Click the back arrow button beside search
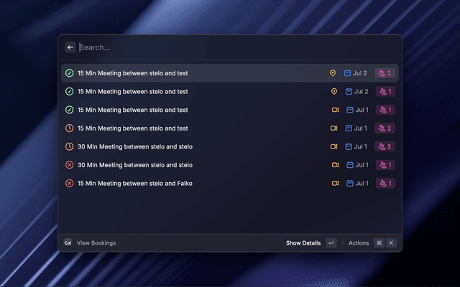 (70, 47)
